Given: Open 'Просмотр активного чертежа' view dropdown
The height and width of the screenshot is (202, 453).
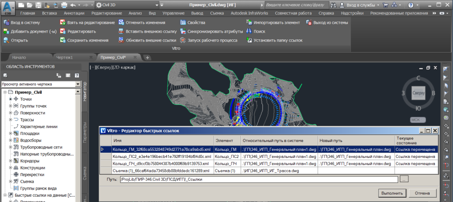Looking at the screenshot, I should click(78, 84).
